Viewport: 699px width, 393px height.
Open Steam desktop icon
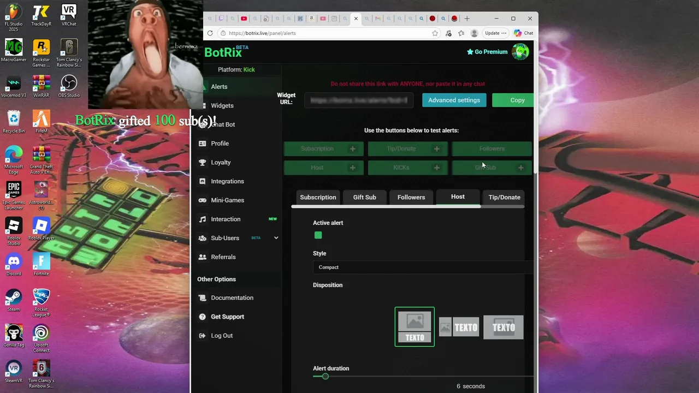pyautogui.click(x=14, y=300)
